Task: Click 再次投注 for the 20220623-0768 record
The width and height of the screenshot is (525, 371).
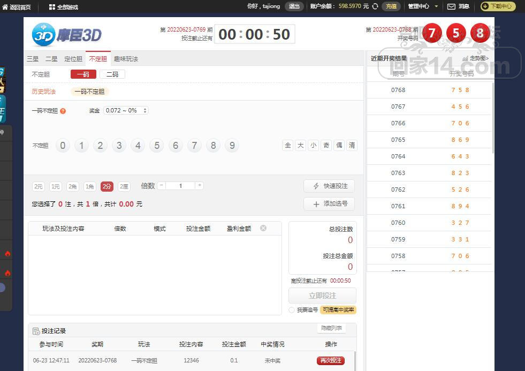Action: [x=331, y=361]
